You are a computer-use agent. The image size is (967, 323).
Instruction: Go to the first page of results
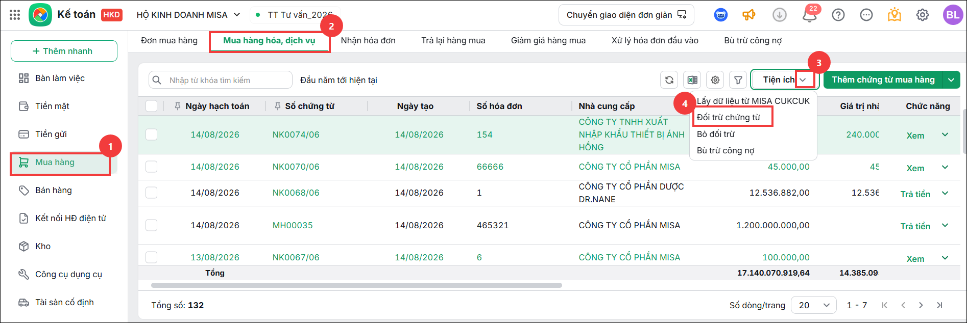[884, 305]
